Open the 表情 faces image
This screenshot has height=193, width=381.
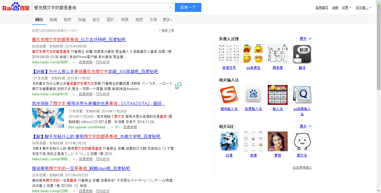(x=253, y=141)
